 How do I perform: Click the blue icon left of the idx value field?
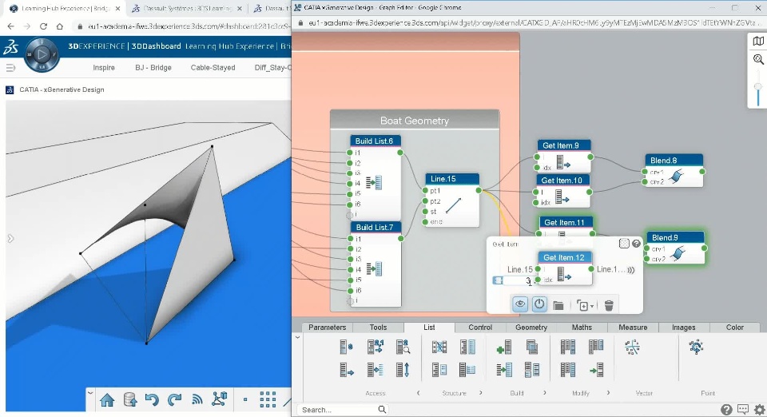click(x=498, y=280)
